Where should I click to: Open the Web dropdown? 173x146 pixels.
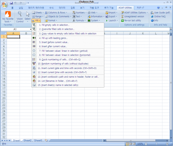point(93,12)
